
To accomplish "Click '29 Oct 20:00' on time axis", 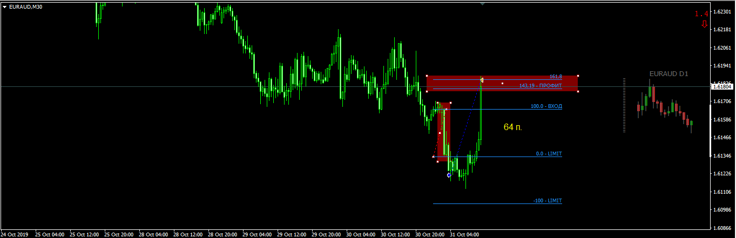I will [x=327, y=235].
